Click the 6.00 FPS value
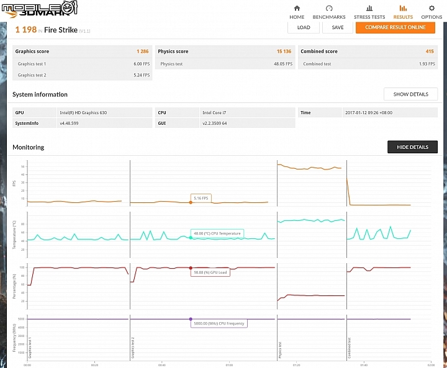This screenshot has width=447, height=368. pyautogui.click(x=142, y=64)
